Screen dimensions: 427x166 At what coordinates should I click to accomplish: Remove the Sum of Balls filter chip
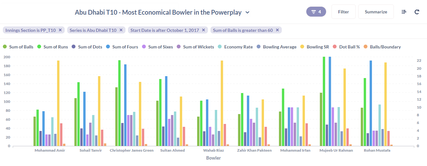pyautogui.click(x=277, y=30)
